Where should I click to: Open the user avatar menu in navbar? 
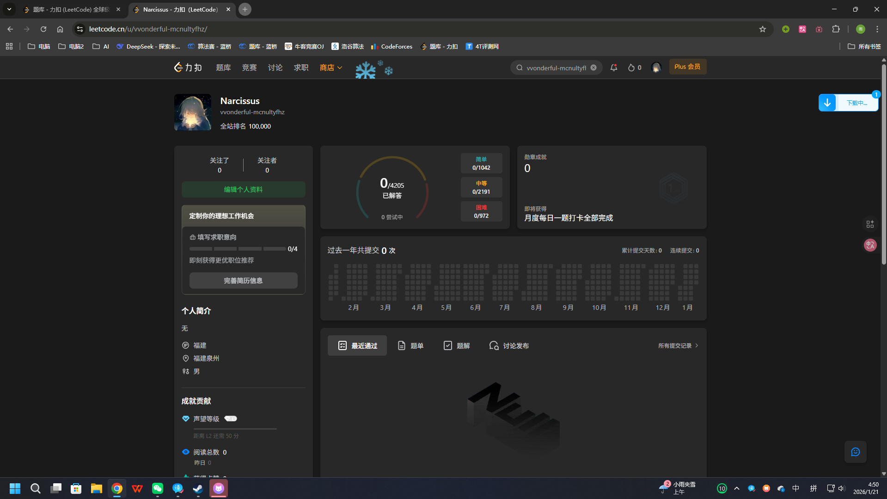tap(656, 68)
